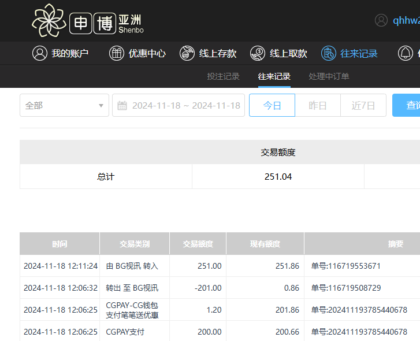
Task: Select the 今日 date filter
Action: coord(272,106)
